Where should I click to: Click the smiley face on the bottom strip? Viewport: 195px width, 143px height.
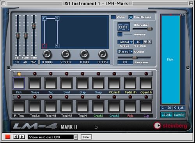(x=96, y=127)
